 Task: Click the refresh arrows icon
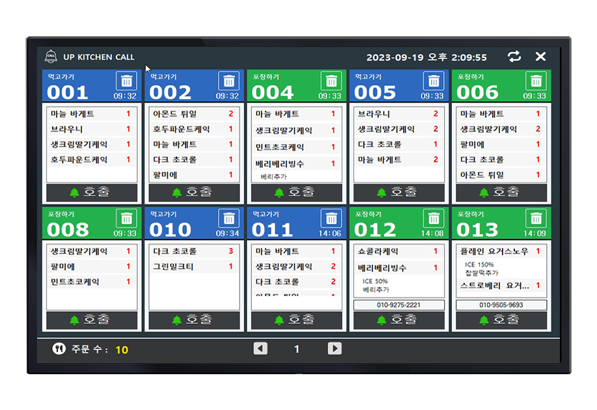(514, 57)
